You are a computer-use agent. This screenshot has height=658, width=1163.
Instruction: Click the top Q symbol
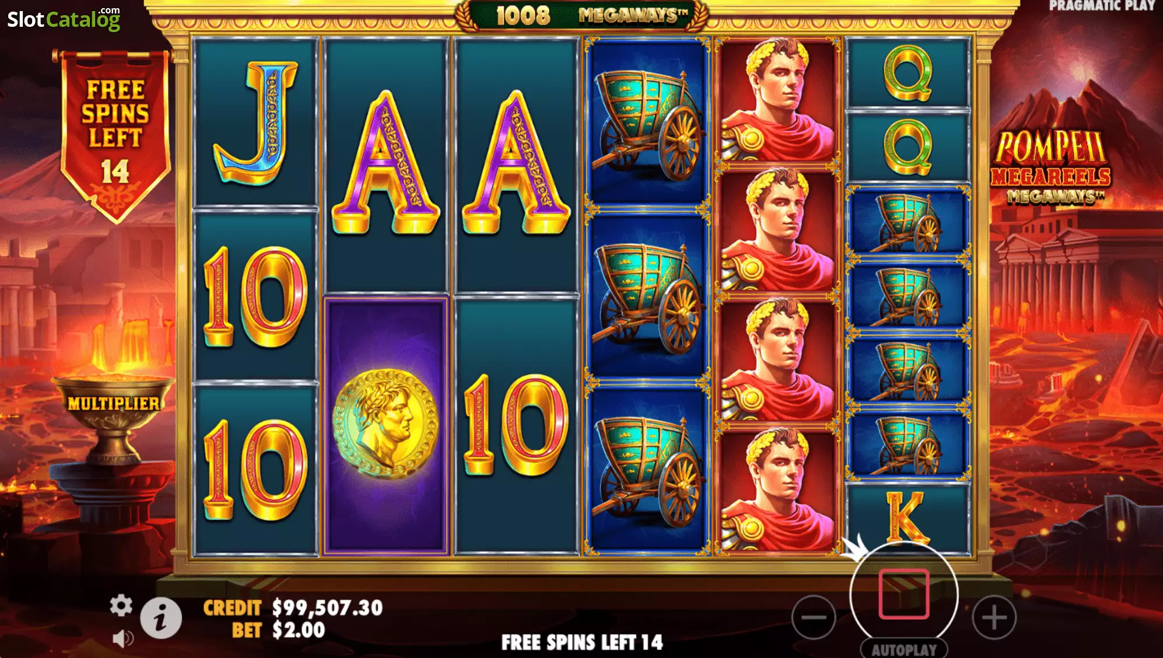coord(908,73)
